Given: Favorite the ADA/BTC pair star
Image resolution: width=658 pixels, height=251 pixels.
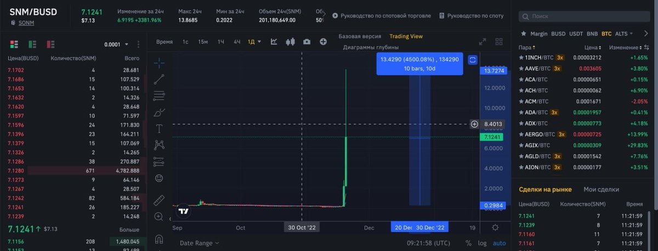Looking at the screenshot, I should coord(521,112).
